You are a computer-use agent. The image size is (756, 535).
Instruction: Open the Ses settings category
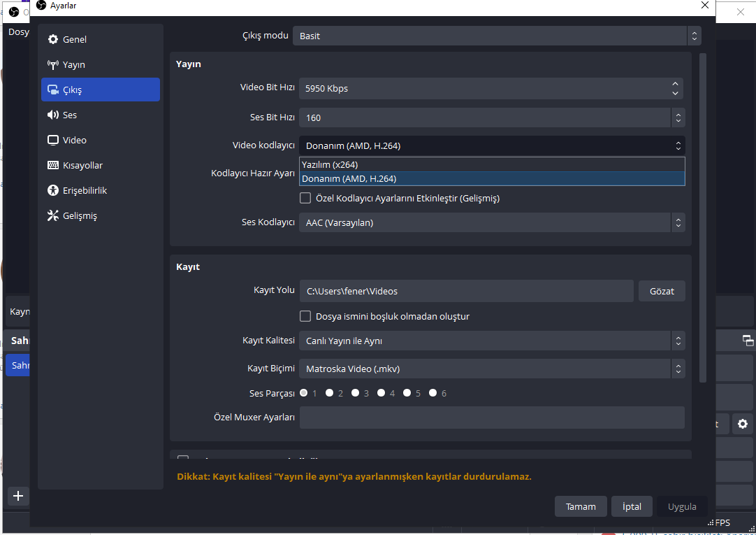[x=101, y=115]
